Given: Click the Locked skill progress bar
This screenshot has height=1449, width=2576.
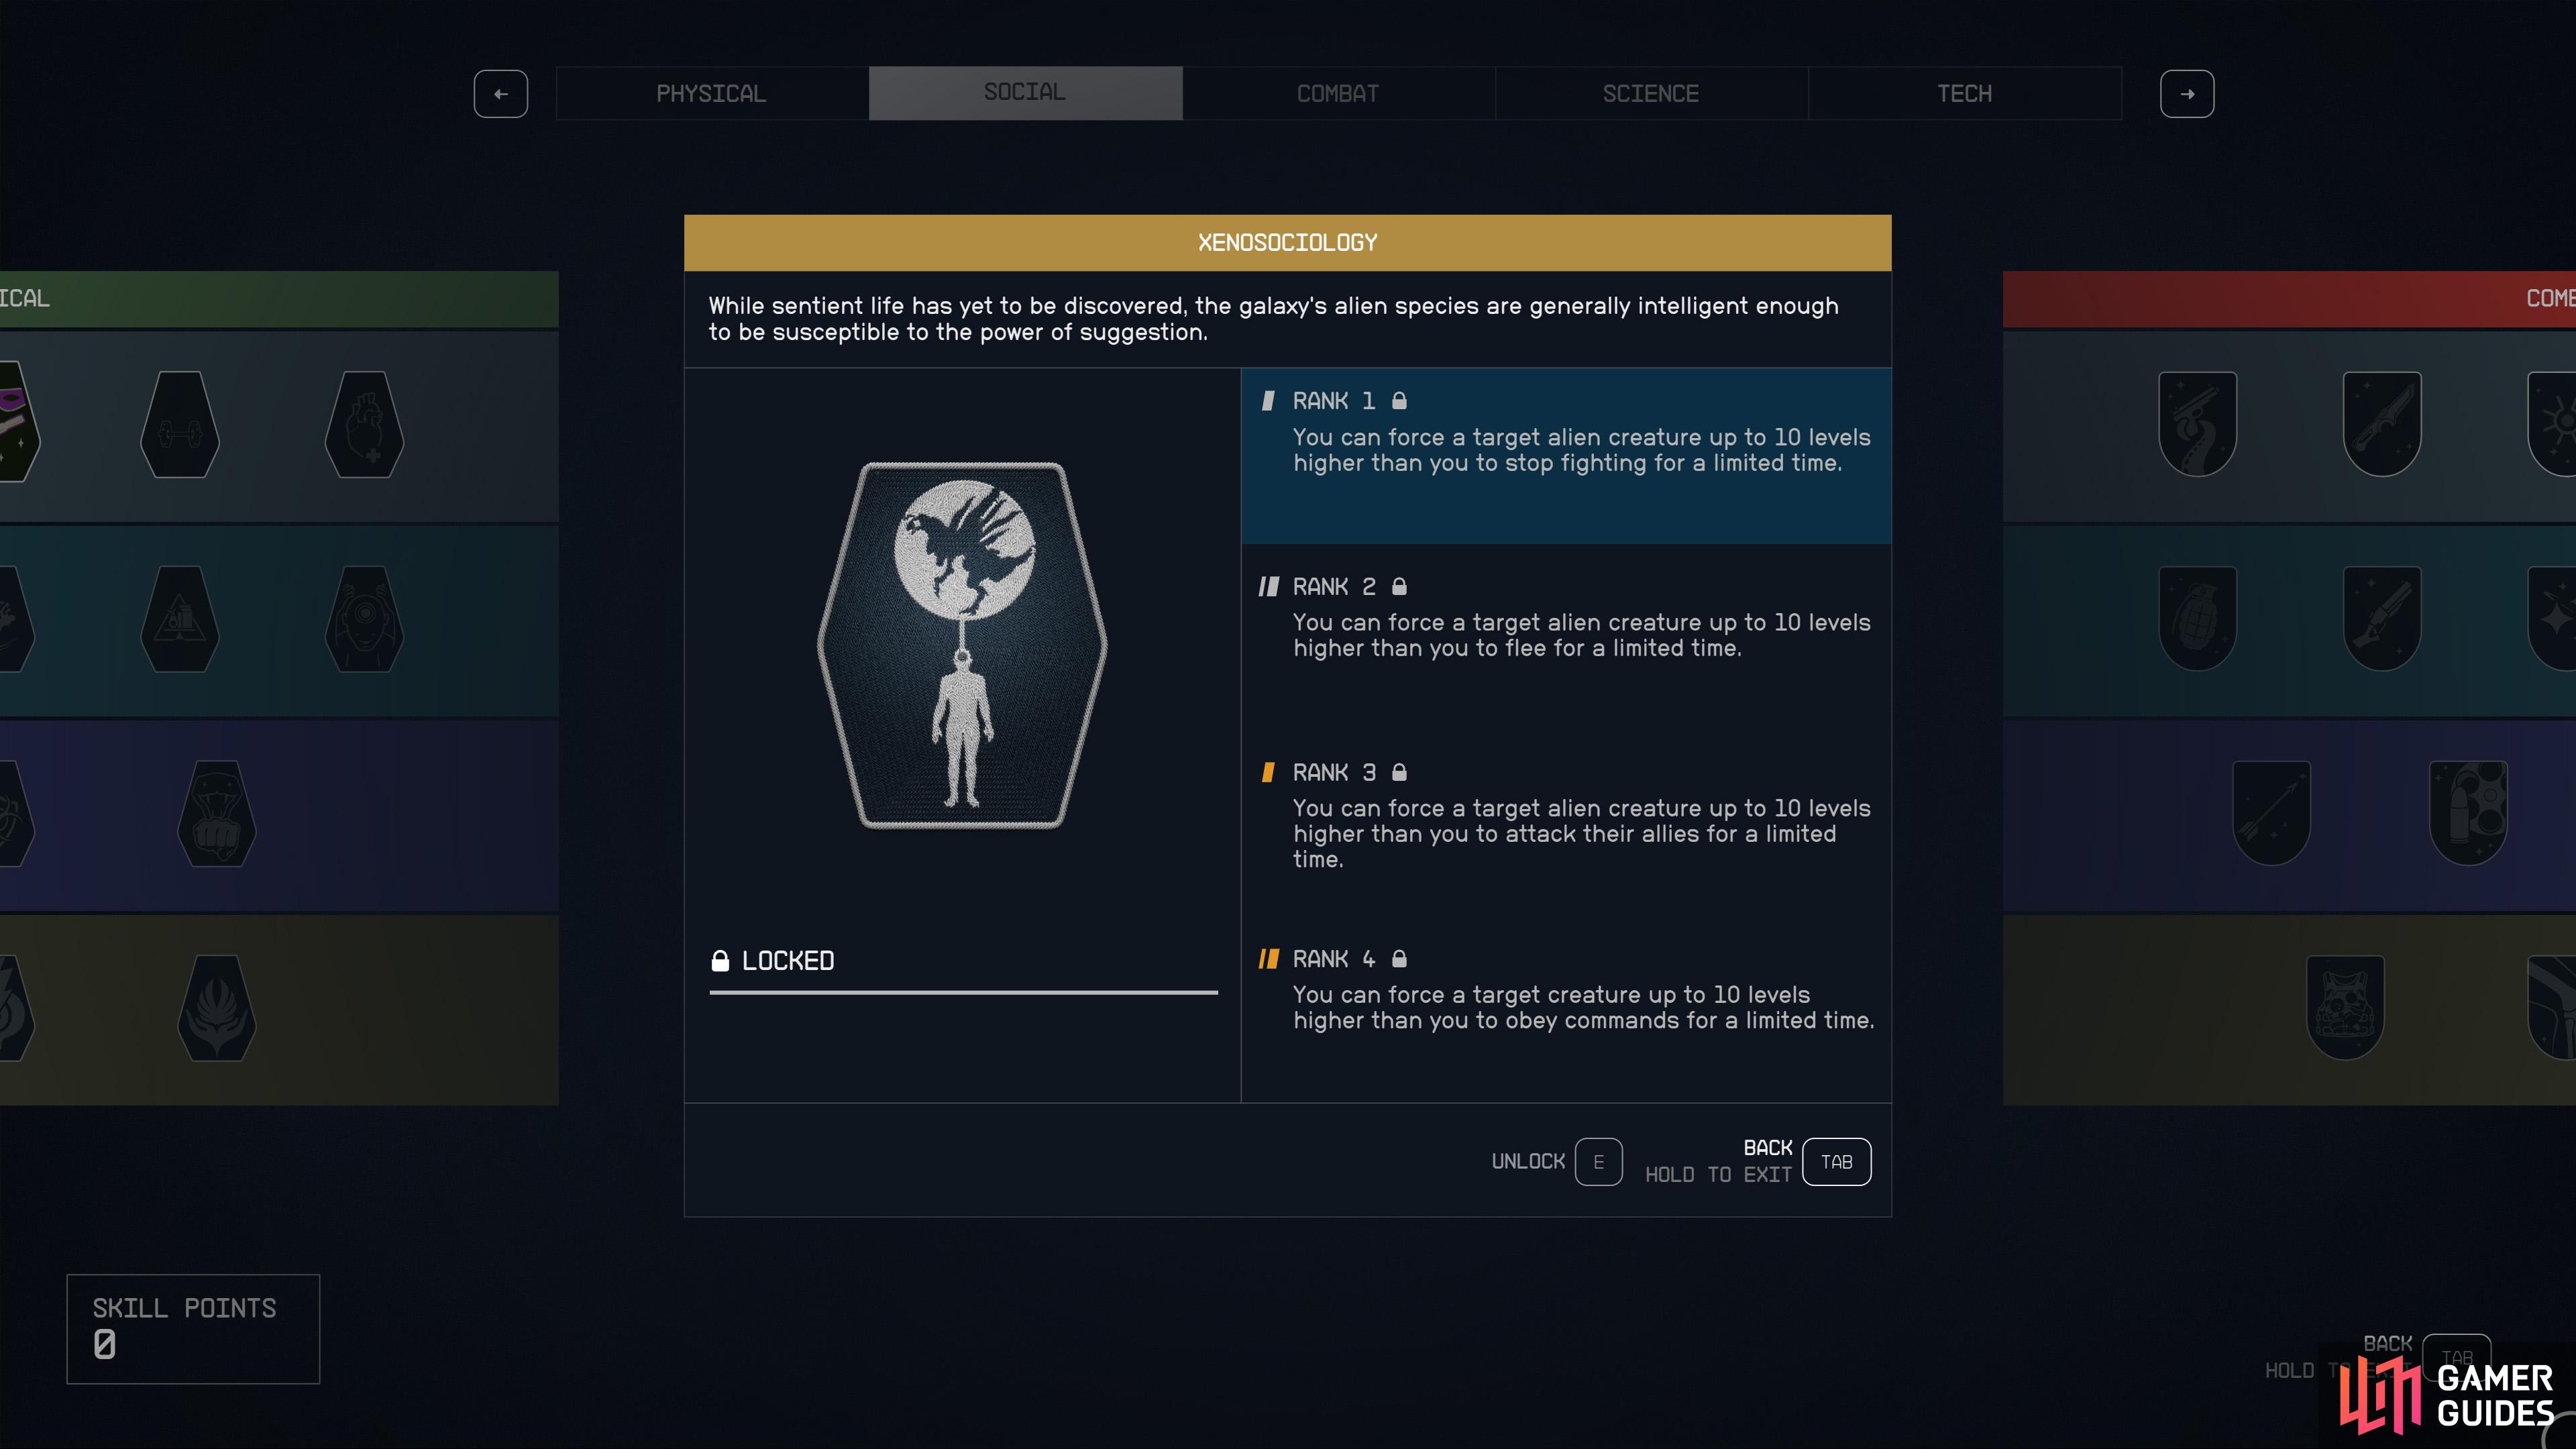Looking at the screenshot, I should click(x=963, y=992).
